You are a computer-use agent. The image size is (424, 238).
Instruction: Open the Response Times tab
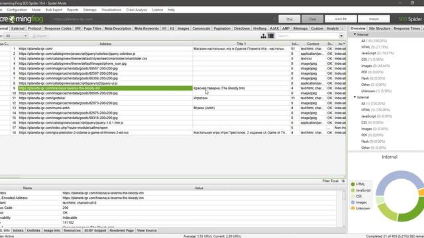[407, 28]
